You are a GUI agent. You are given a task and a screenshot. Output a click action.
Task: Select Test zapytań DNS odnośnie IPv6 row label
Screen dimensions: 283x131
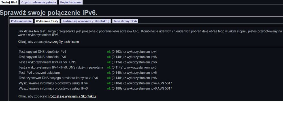tap(42, 57)
